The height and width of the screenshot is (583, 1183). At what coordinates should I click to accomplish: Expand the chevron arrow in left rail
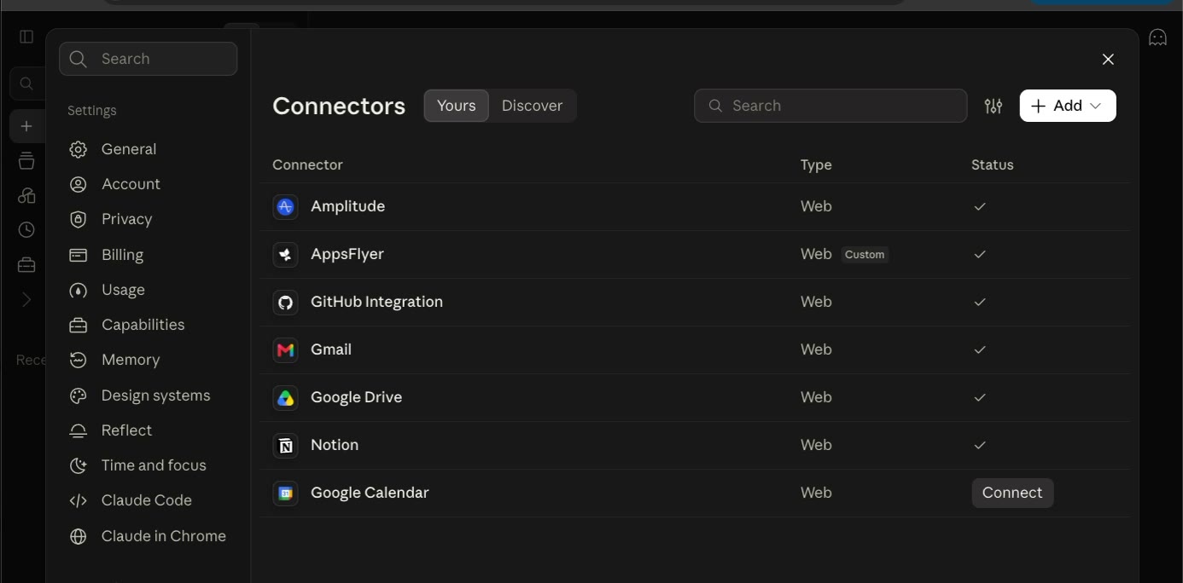pyautogui.click(x=26, y=300)
